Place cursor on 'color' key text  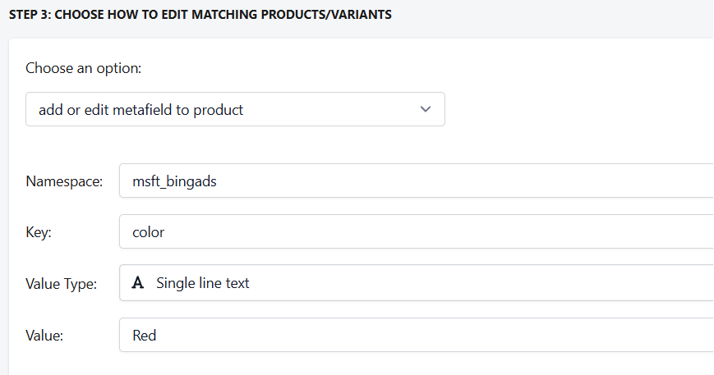(149, 232)
